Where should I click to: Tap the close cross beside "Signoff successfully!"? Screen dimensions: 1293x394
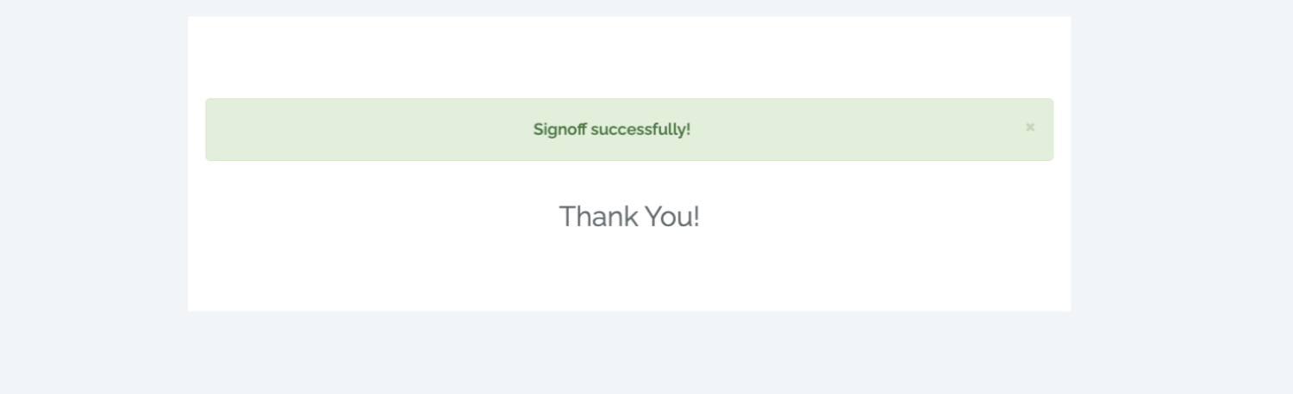[1029, 127]
